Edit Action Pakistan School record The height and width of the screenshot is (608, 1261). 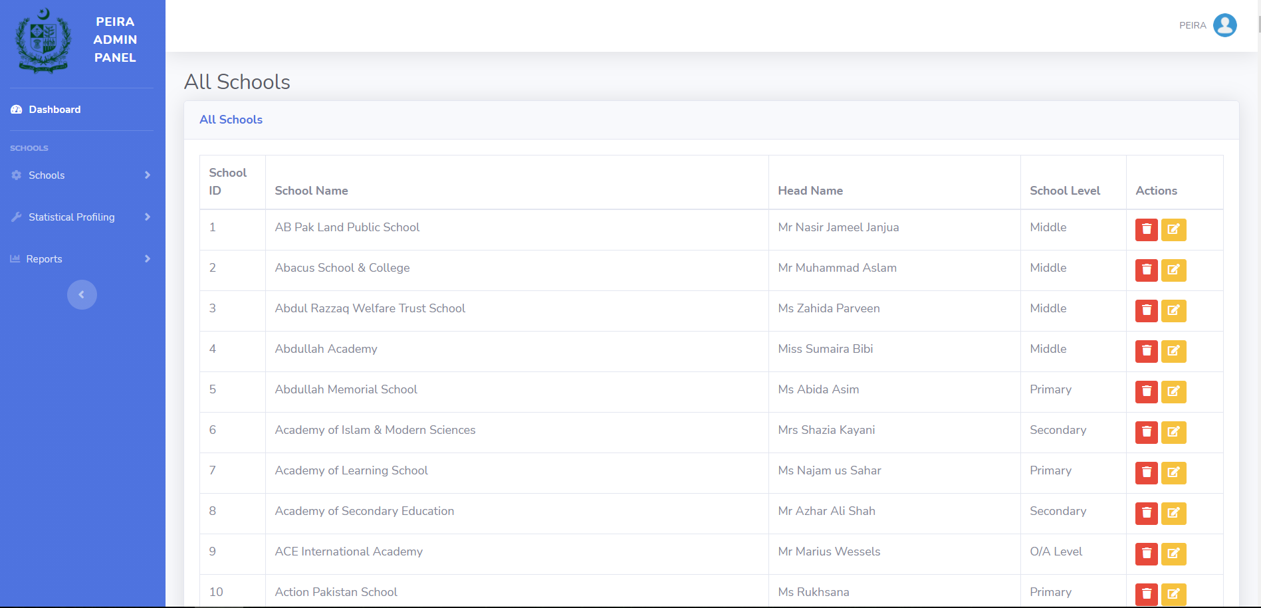(1173, 593)
